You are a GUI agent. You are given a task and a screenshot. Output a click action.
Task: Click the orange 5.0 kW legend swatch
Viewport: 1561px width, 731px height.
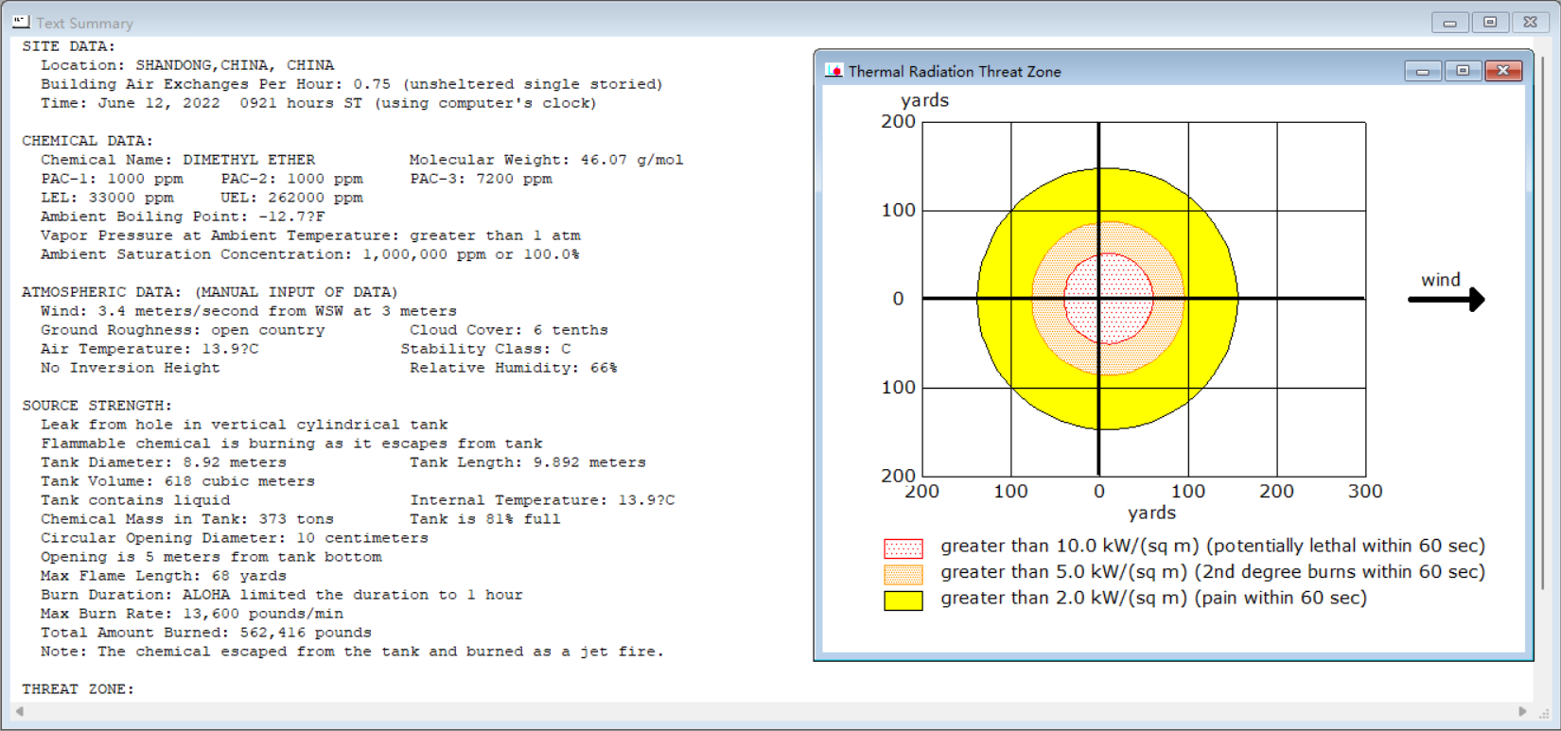(903, 574)
